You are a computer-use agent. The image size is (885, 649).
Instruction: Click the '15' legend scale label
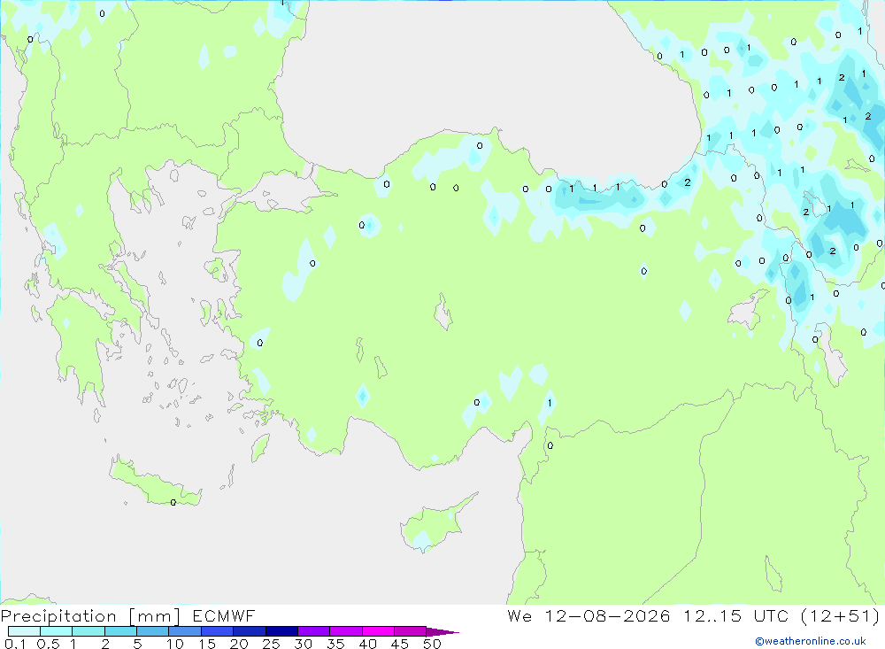[x=207, y=644]
